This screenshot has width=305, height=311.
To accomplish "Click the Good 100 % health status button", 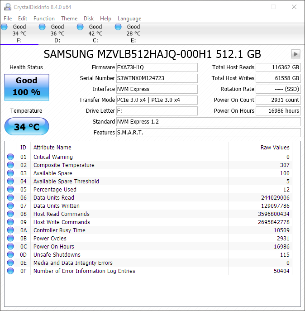I will [x=27, y=87].
